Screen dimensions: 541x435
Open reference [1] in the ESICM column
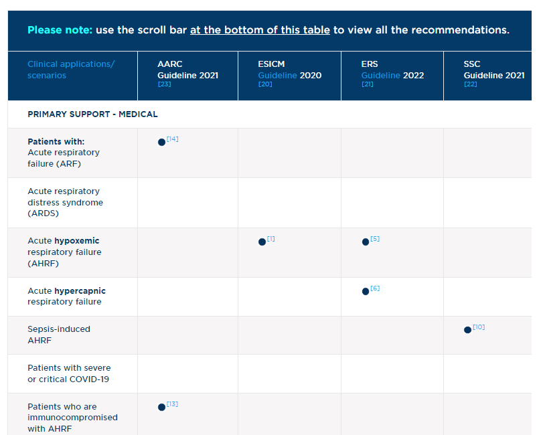tap(271, 239)
